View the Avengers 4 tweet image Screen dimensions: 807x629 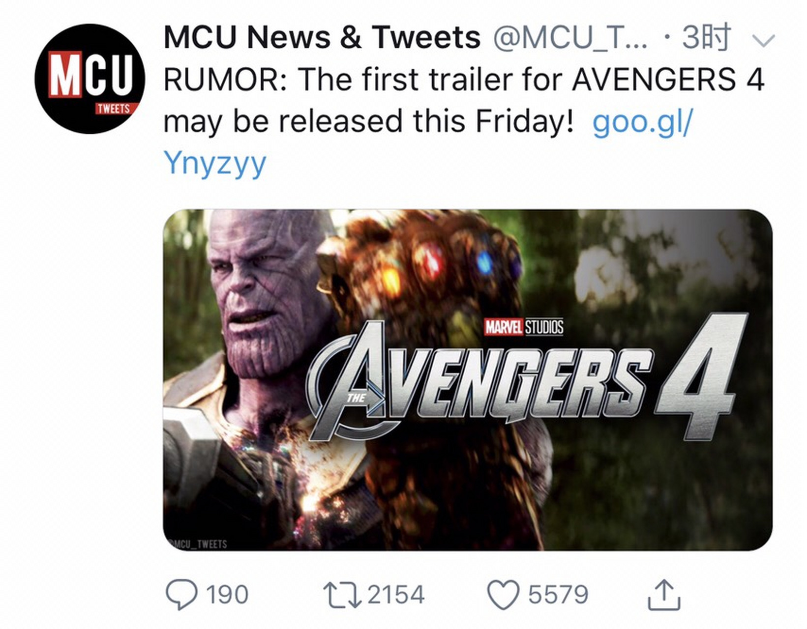click(x=467, y=380)
